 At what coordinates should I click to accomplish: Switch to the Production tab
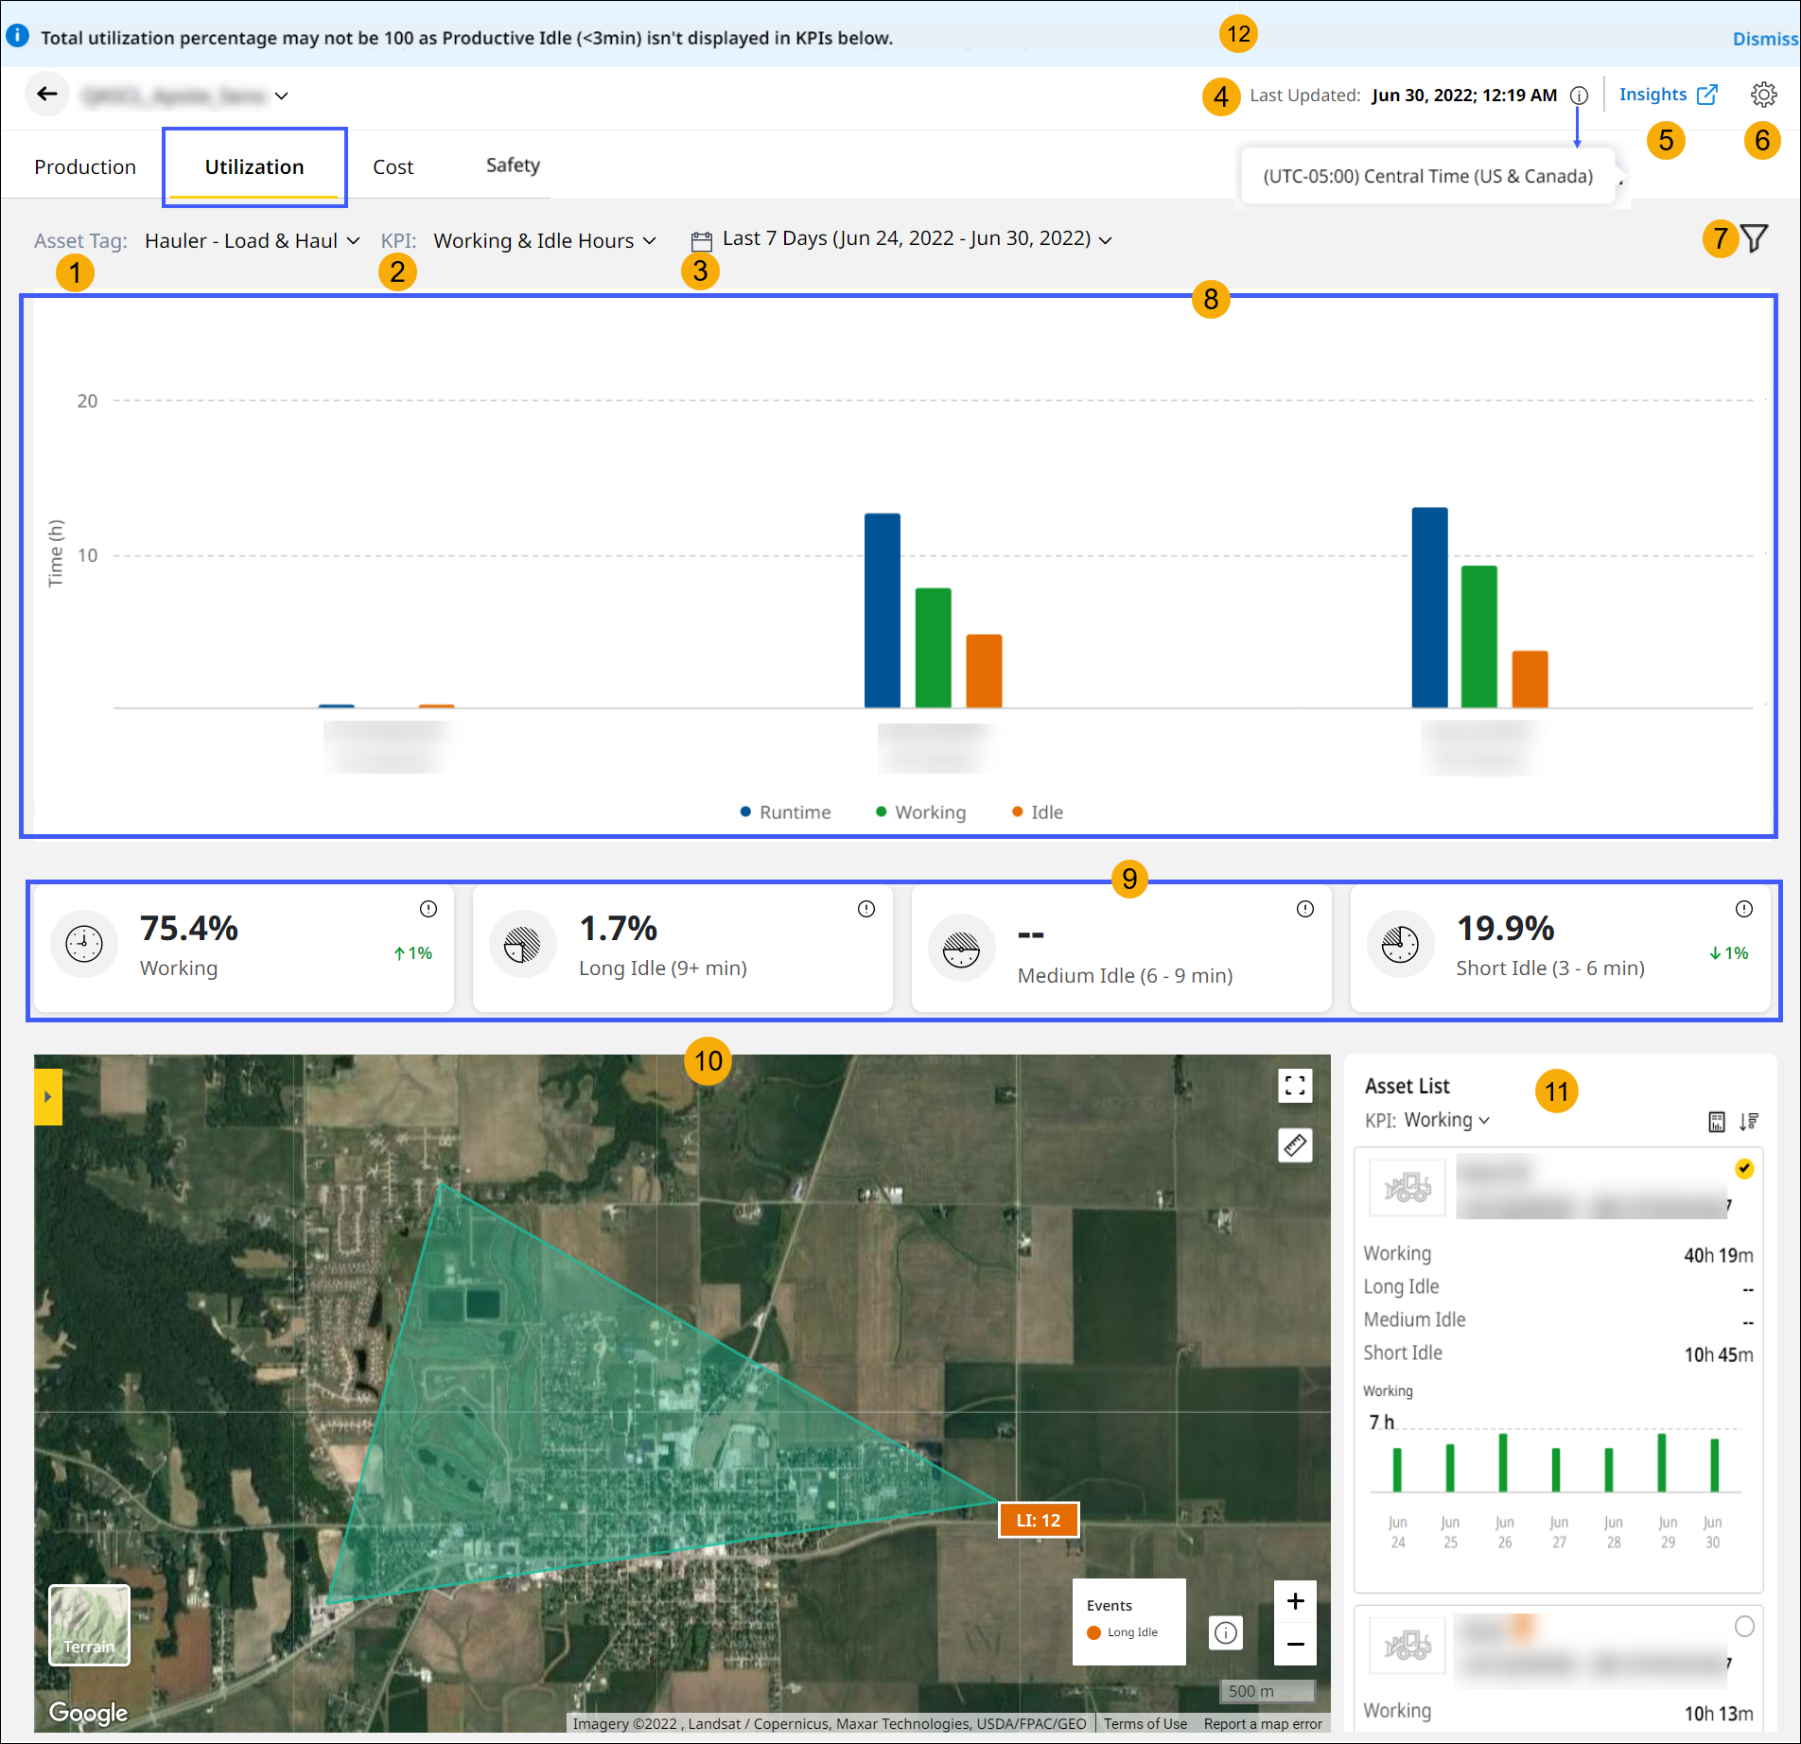85,167
